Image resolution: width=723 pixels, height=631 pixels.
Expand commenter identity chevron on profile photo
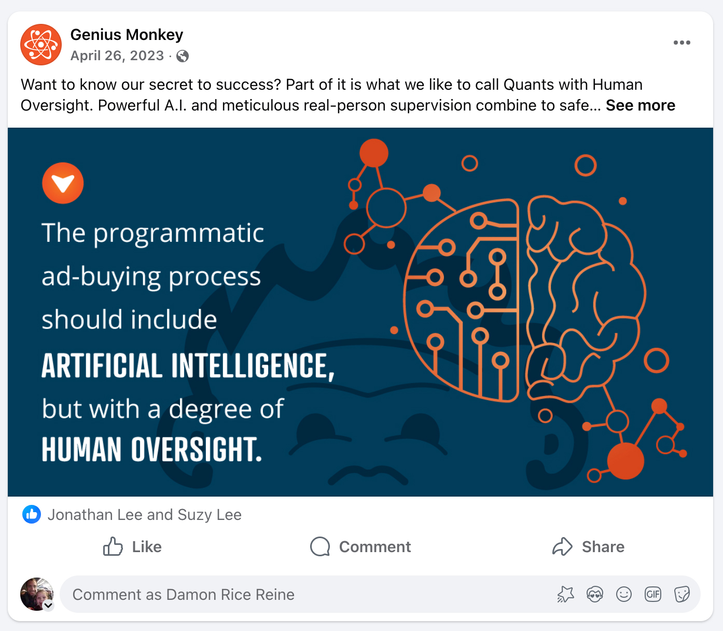pyautogui.click(x=48, y=605)
